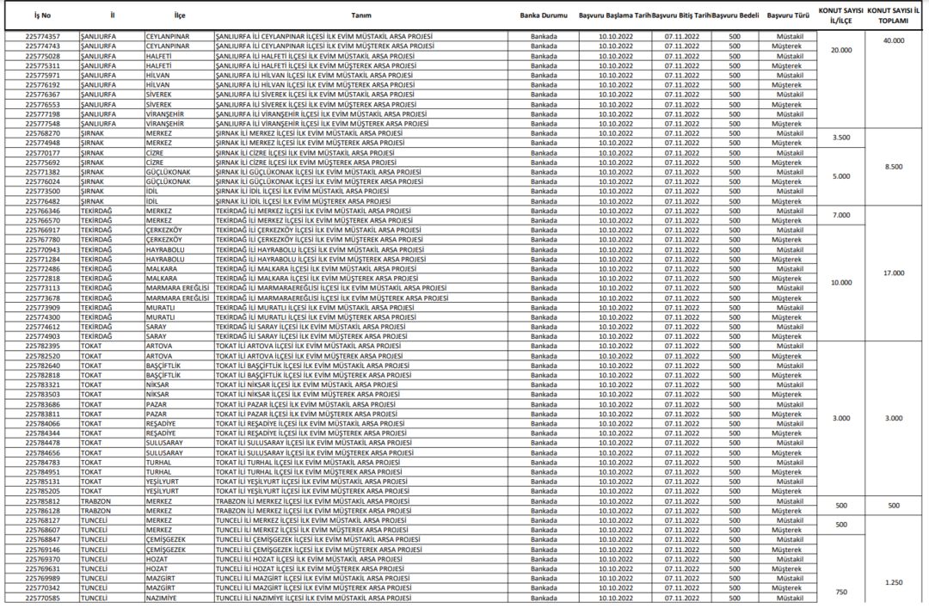929x608 pixels.
Task: Select İş No 225767780
Action: click(43, 240)
